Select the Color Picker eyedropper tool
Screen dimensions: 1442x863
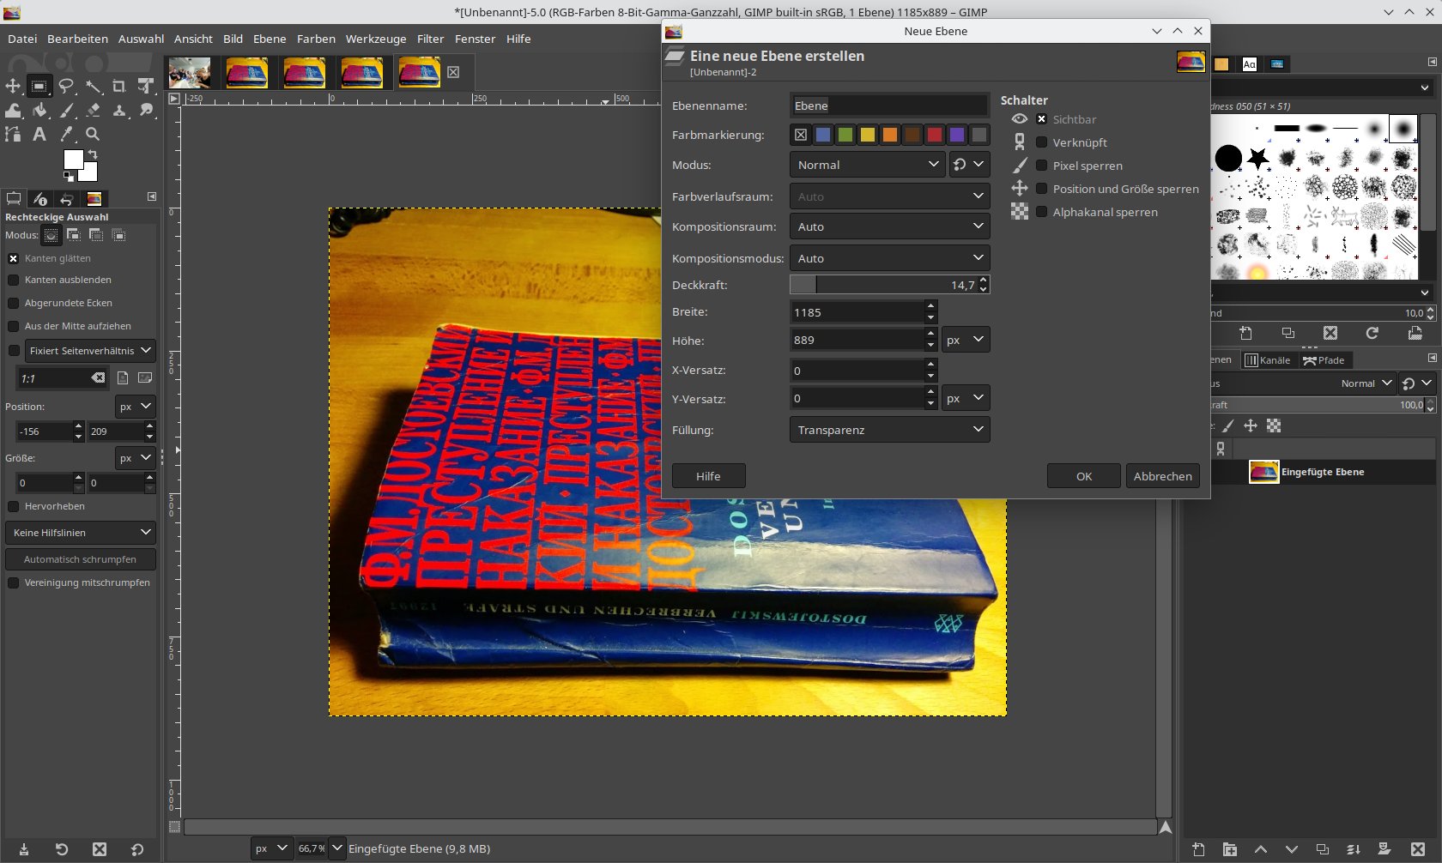[66, 134]
